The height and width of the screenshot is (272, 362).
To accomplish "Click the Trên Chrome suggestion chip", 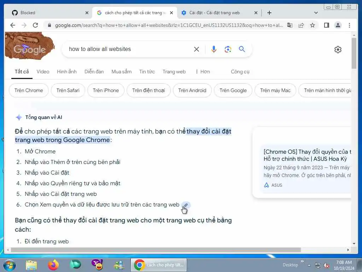I will tap(29, 90).
